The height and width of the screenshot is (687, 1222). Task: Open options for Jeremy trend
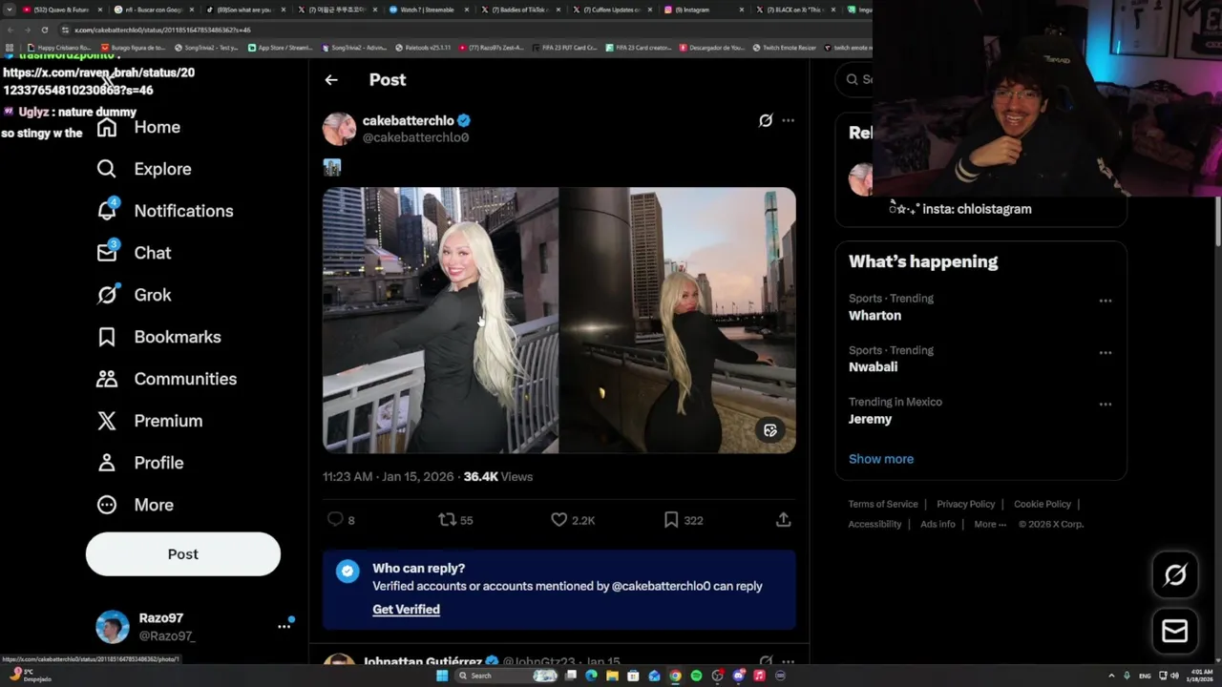(1106, 404)
